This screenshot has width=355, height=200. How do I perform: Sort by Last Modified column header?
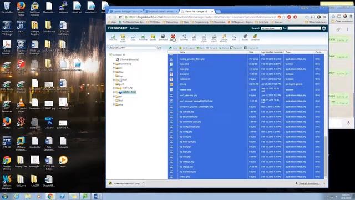click(x=272, y=52)
